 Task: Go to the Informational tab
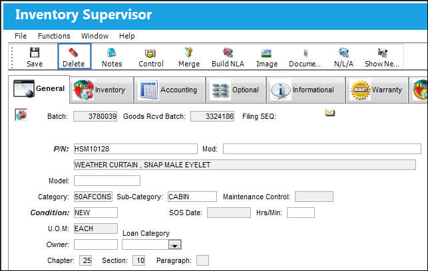coord(306,90)
